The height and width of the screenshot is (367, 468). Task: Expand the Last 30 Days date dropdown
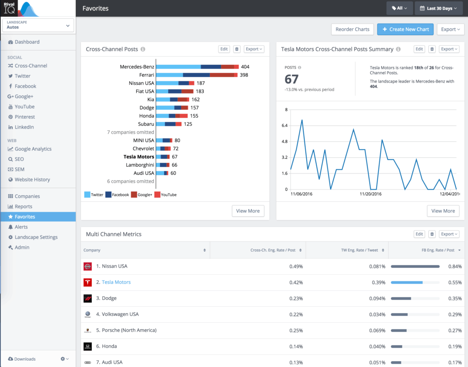coord(439,8)
